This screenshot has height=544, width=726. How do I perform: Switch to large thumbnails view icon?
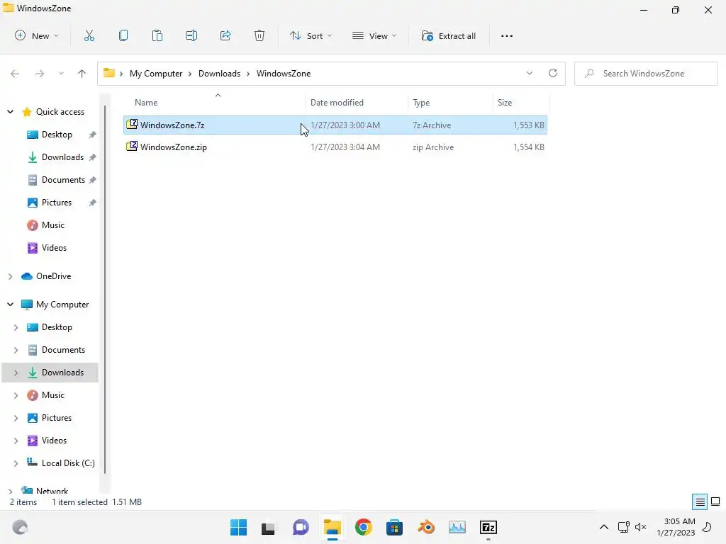(715, 501)
